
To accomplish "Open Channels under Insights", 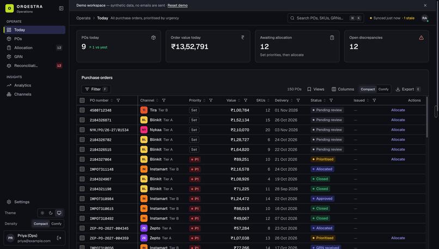I will click(35, 94).
